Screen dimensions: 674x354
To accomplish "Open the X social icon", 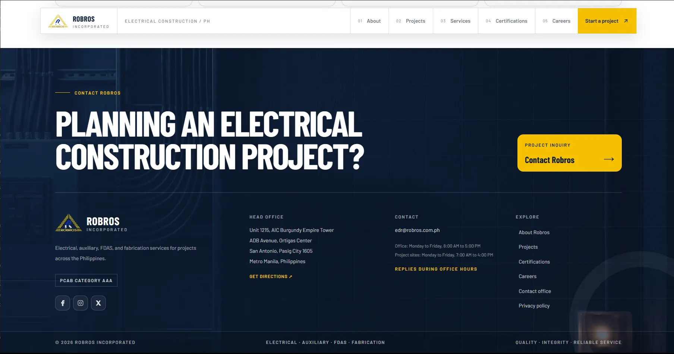I will pyautogui.click(x=98, y=303).
